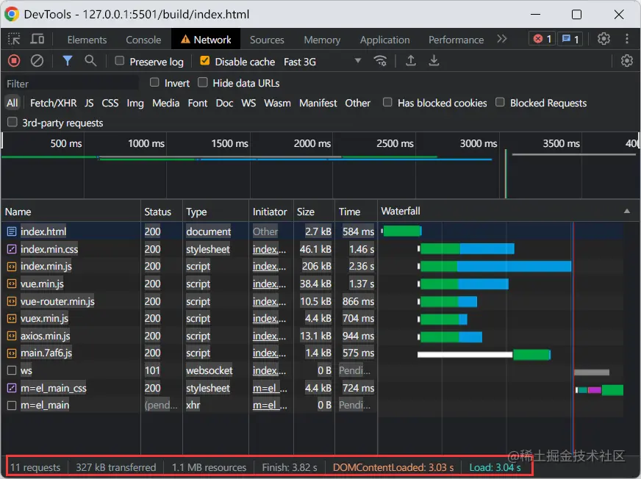641x479 pixels.
Task: Expand more DevTools tabs chevron
Action: [x=502, y=39]
